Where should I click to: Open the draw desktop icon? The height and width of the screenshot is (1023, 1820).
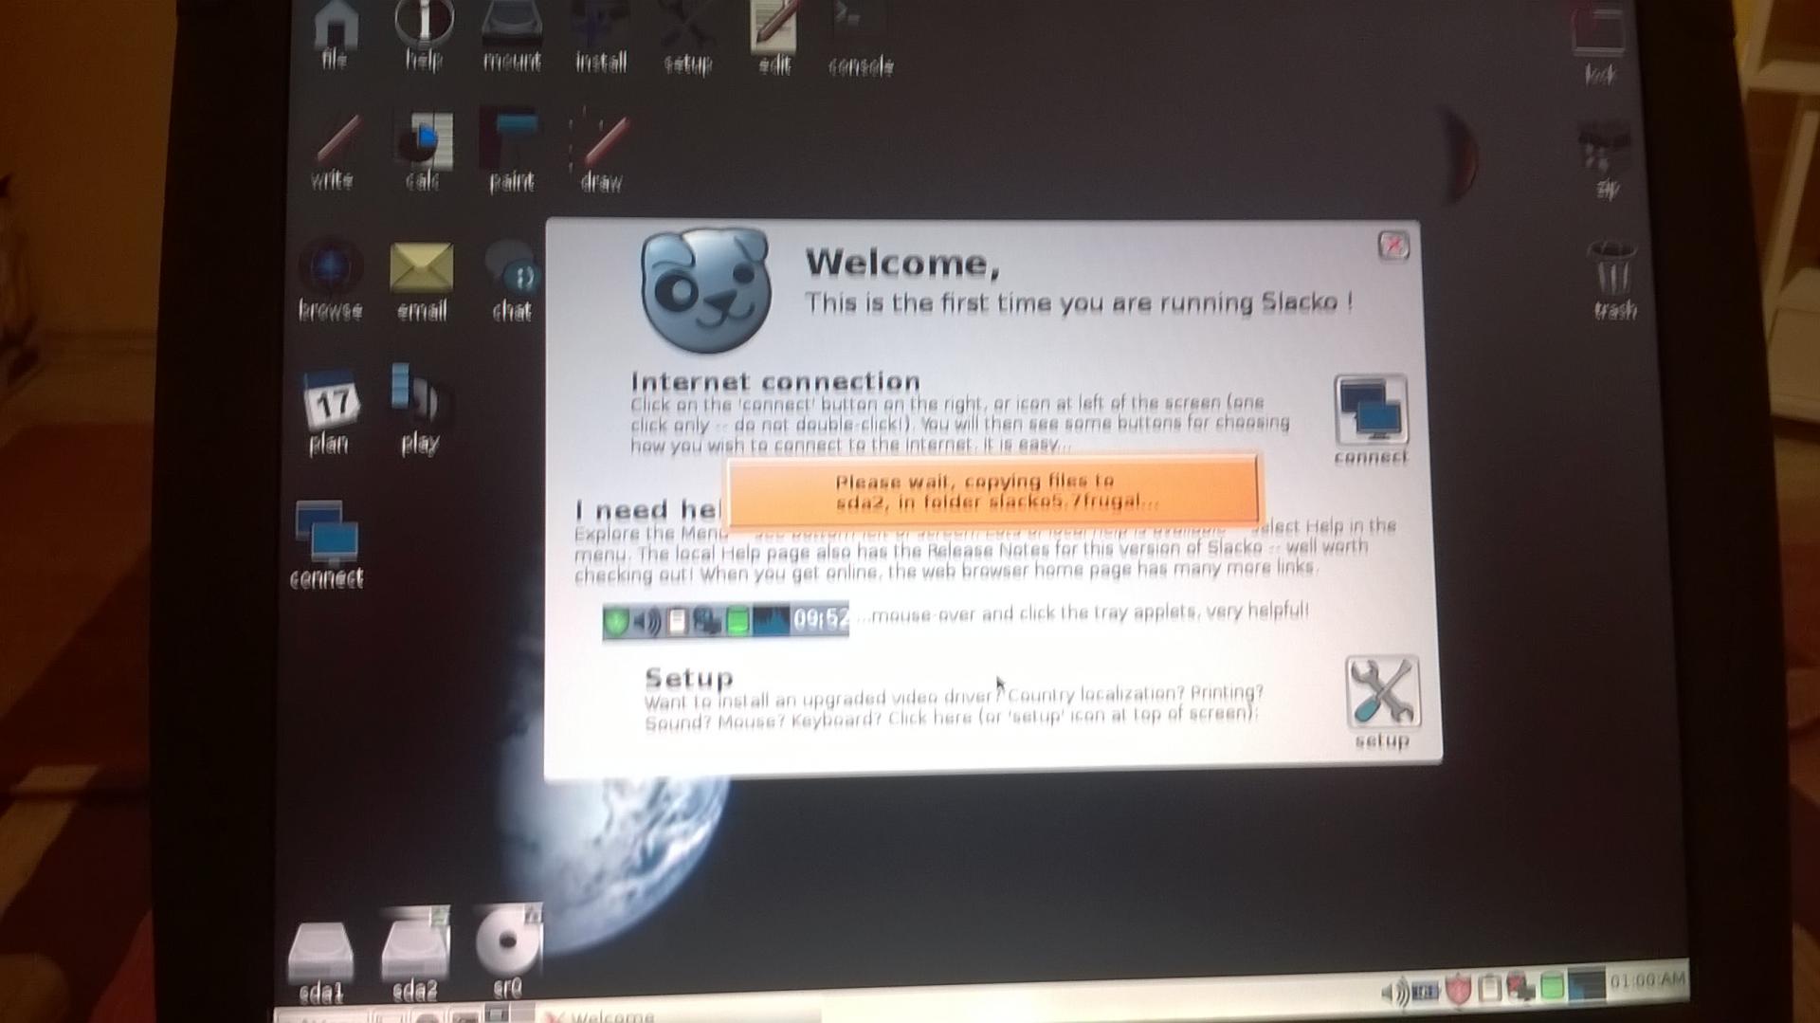(601, 155)
